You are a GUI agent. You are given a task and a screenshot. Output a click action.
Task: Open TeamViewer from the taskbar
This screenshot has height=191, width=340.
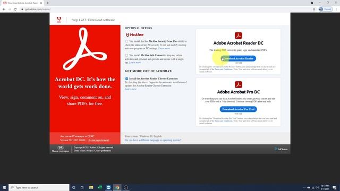tap(108, 187)
